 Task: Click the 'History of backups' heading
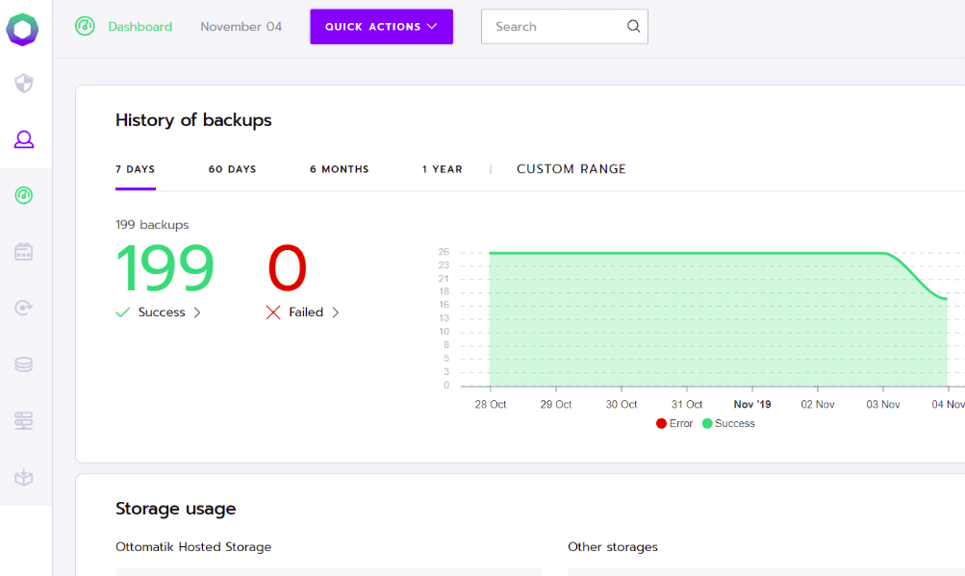[x=193, y=120]
